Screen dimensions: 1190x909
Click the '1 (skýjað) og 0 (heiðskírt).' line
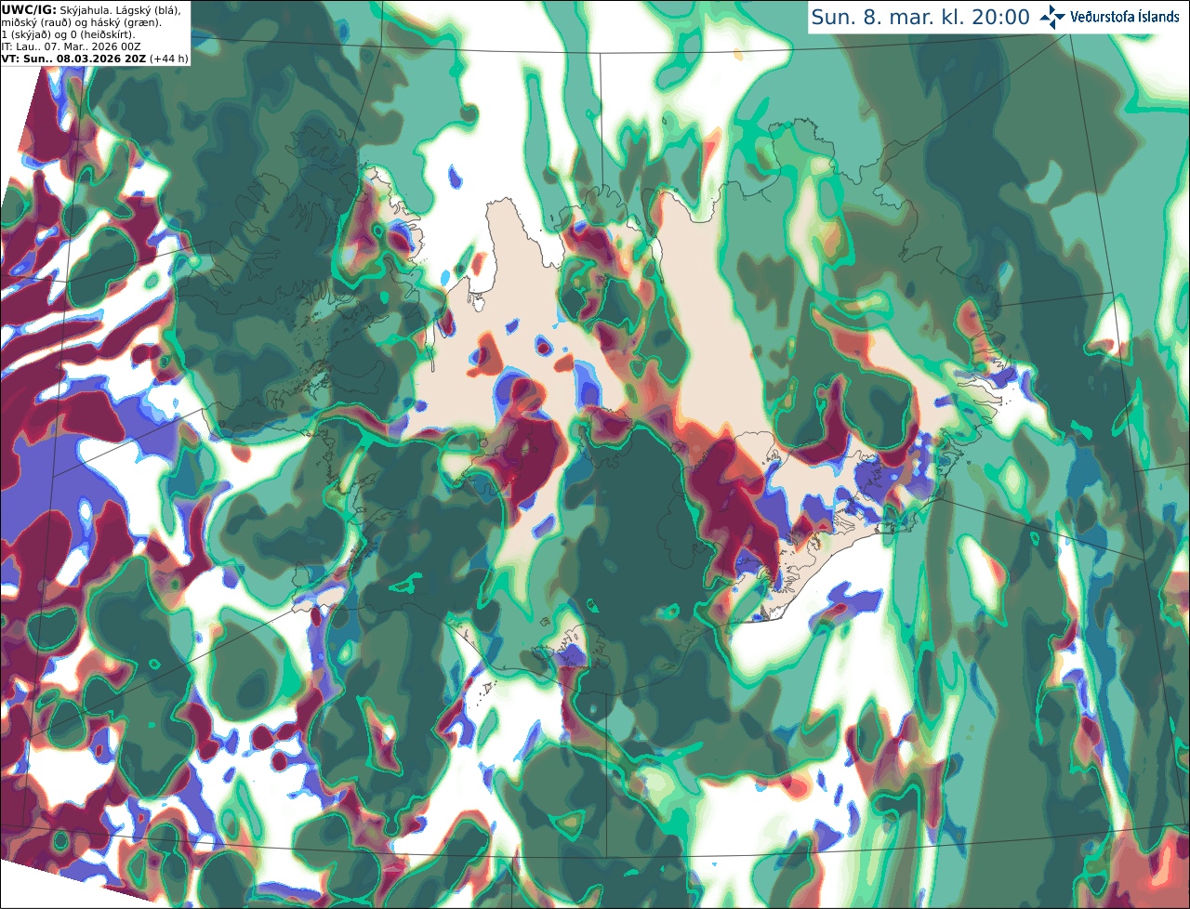(x=68, y=34)
